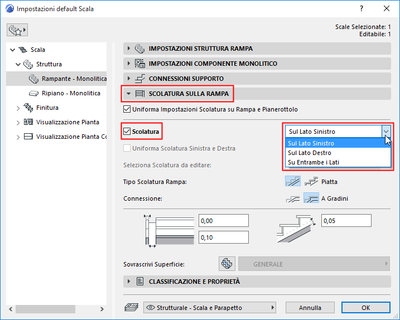400x320 pixels.
Task: Choose the stepped connection icon next to A Gradini
Action: [311, 198]
